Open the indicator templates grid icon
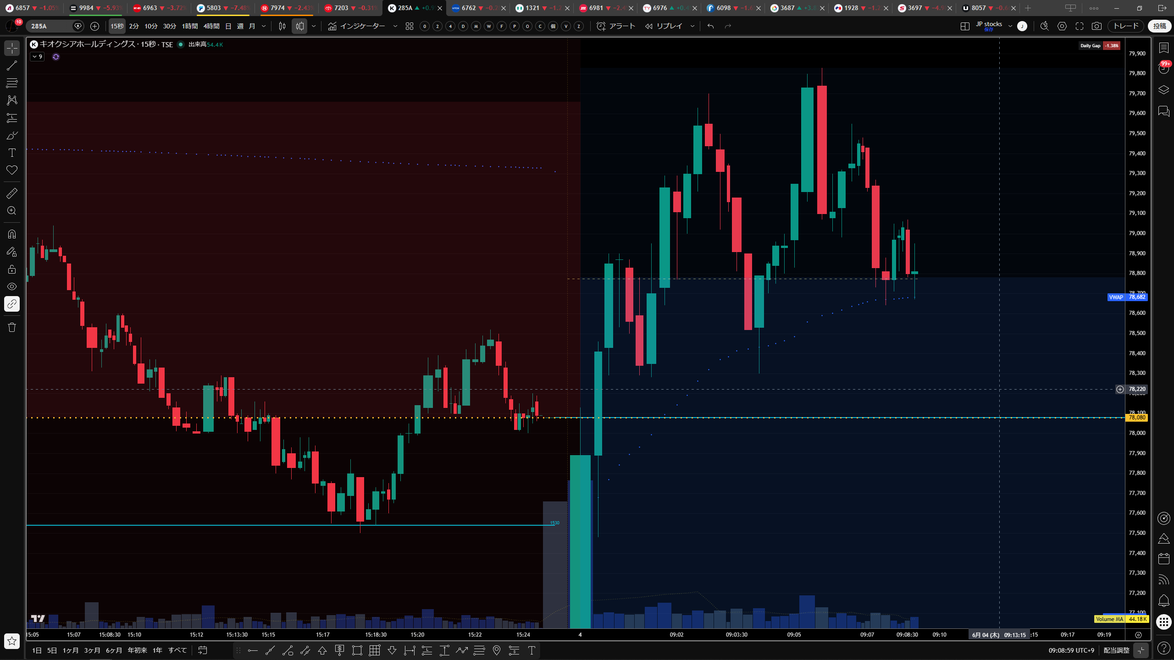Image resolution: width=1174 pixels, height=660 pixels. (410, 26)
